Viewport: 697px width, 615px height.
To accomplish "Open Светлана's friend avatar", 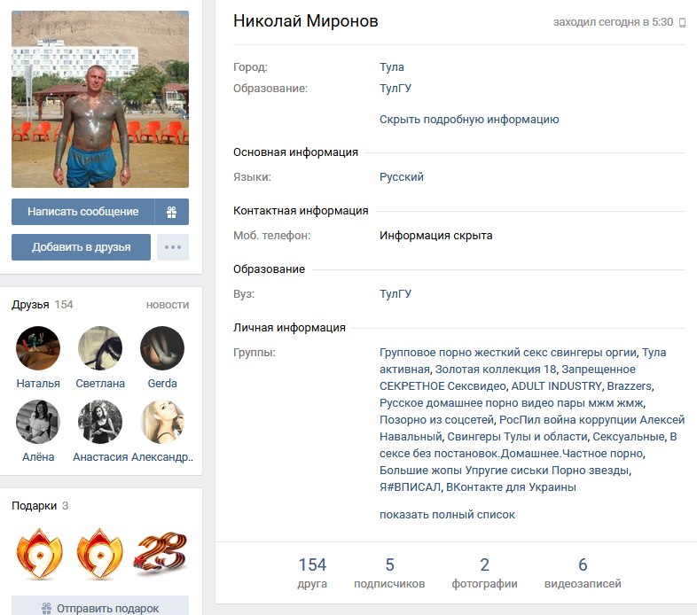I will (100, 348).
